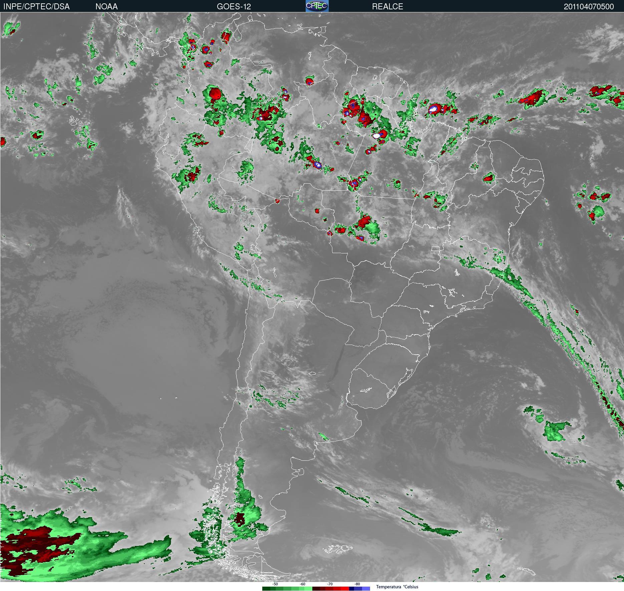Click the bright red segment of the color bar
The height and width of the screenshot is (591, 624).
click(x=345, y=589)
